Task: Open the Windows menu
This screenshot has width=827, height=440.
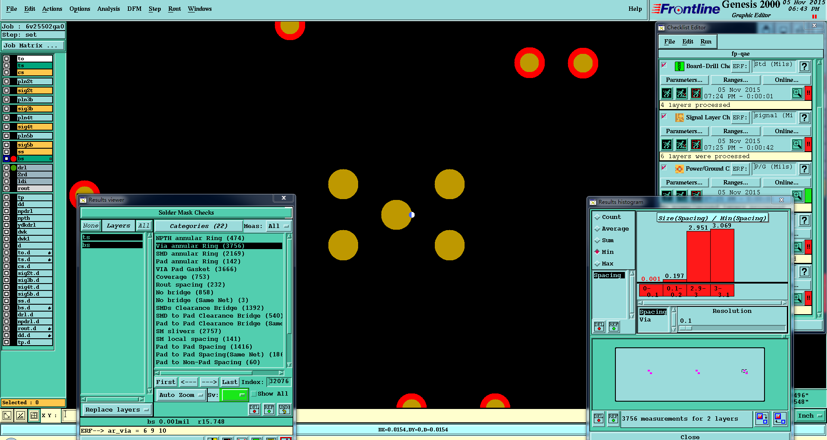Action: coord(200,9)
